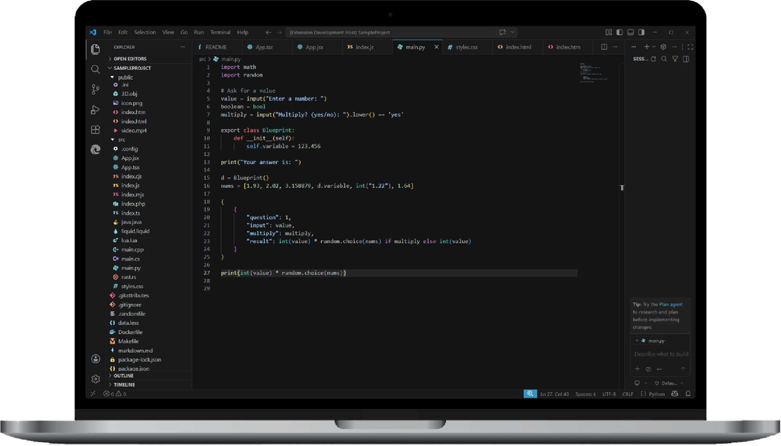
Task: Expand the Outline section
Action: (x=124, y=376)
